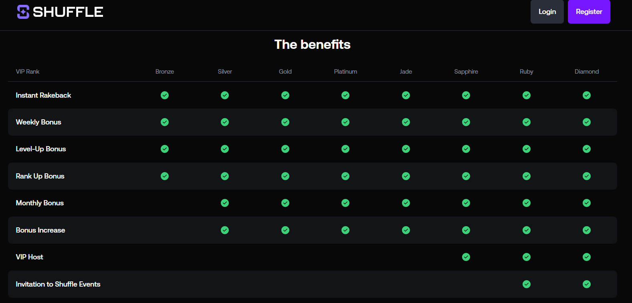This screenshot has width=632, height=303.
Task: Click Instant Rakeback checkmark under Silver
Action: tap(225, 95)
